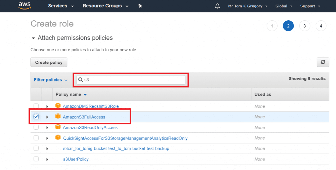Open the Services menu
The image size is (336, 170).
pos(61,6)
